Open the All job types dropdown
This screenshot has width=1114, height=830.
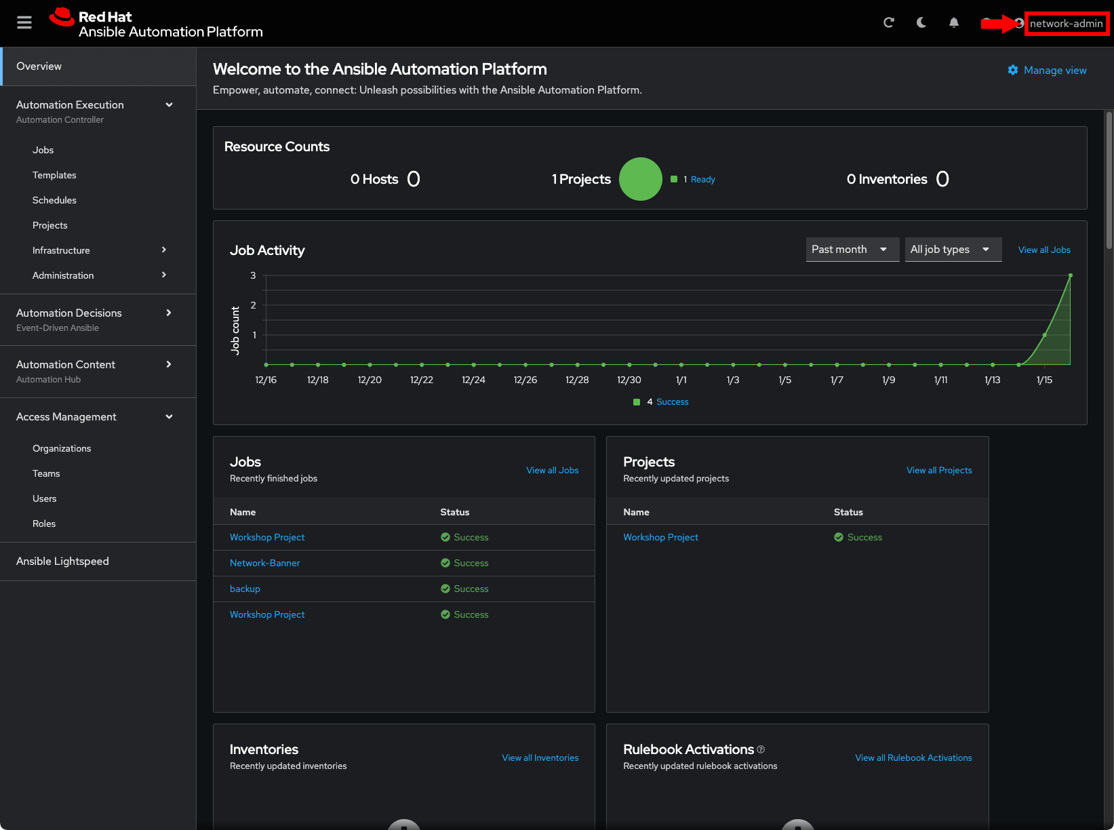(953, 250)
